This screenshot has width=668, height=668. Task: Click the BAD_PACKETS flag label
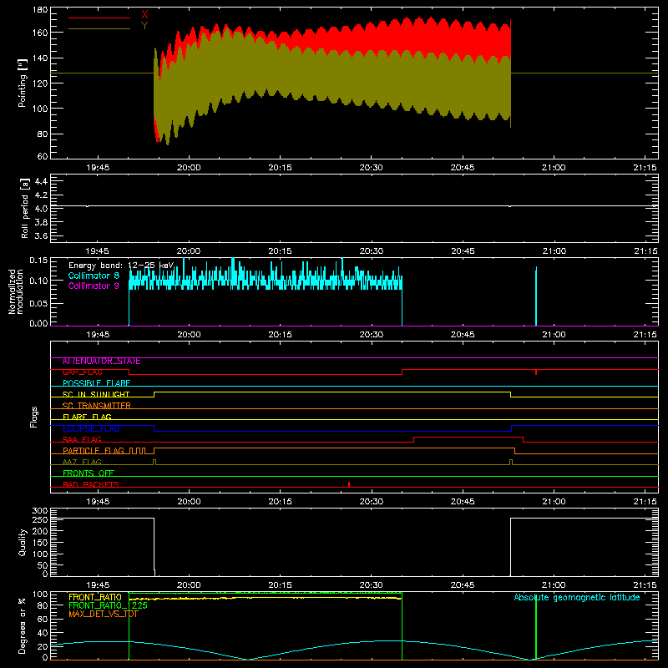[x=91, y=485]
